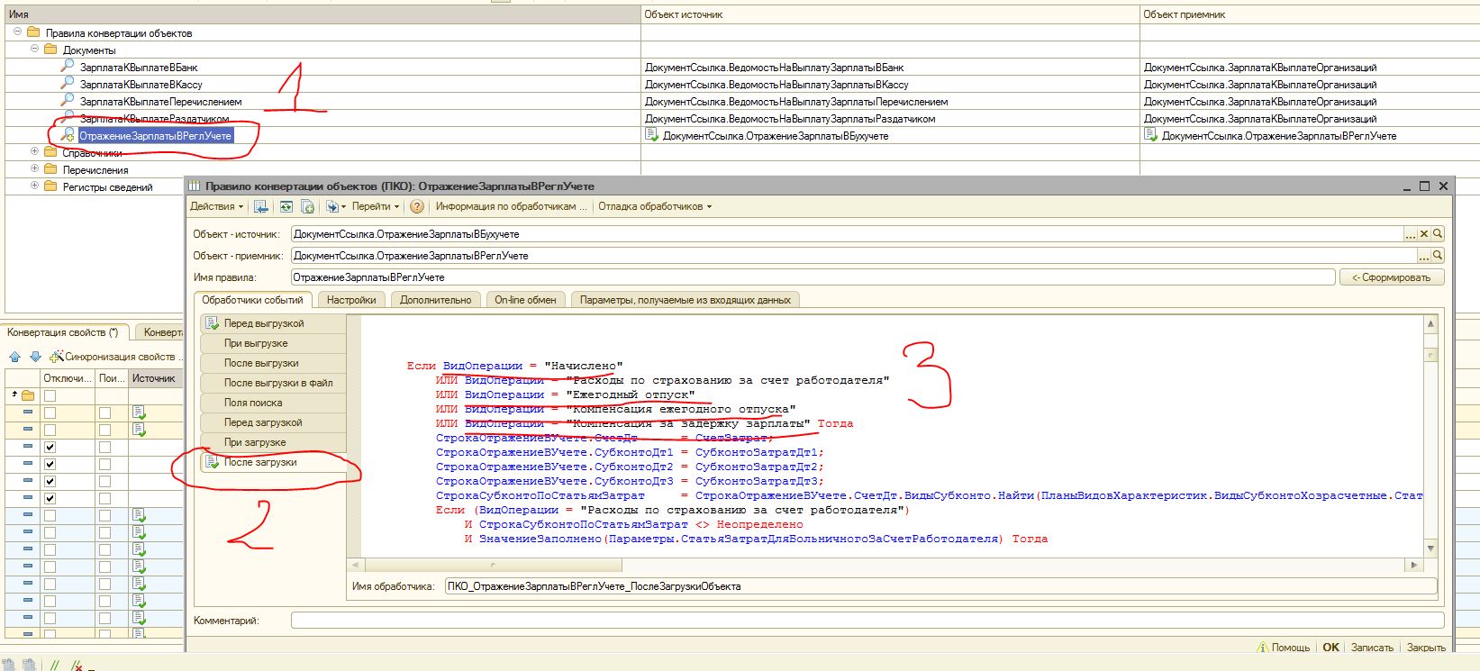This screenshot has width=1480, height=671.
Task: Select the После загрузки handler
Action: click(x=273, y=462)
